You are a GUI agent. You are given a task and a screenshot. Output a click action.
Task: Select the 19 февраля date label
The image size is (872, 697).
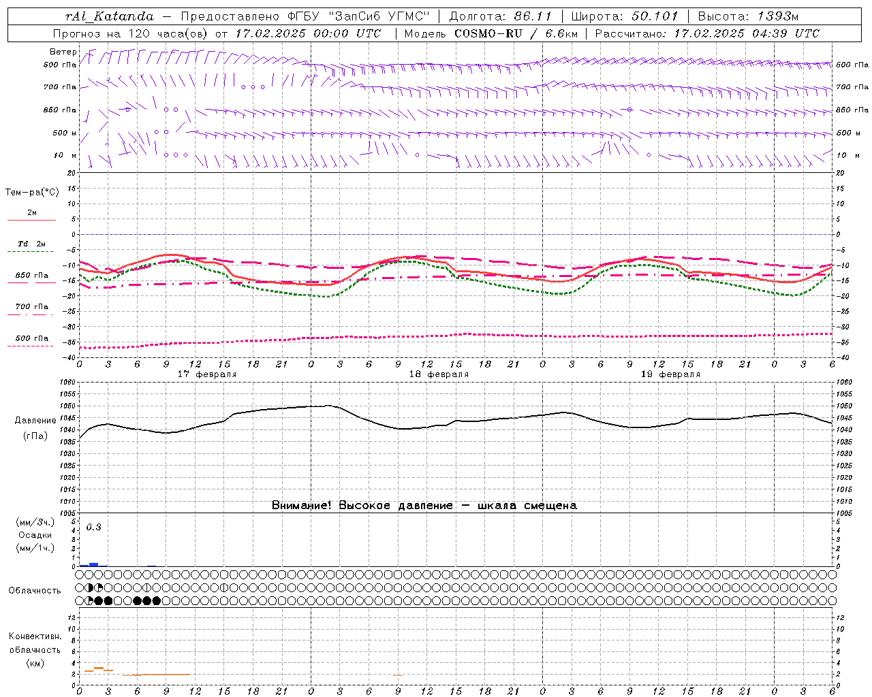[670, 374]
